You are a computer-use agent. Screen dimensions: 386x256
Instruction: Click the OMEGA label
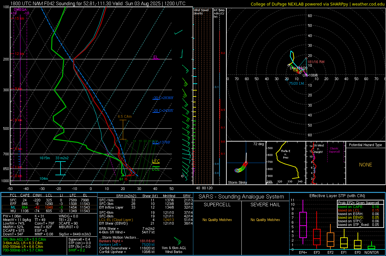(20, 9)
